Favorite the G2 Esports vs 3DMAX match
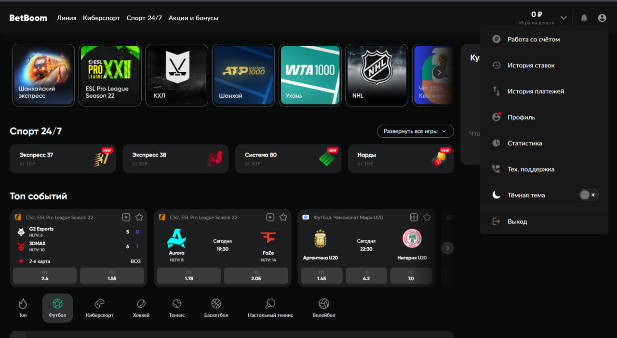The height and width of the screenshot is (338, 617). pyautogui.click(x=139, y=217)
